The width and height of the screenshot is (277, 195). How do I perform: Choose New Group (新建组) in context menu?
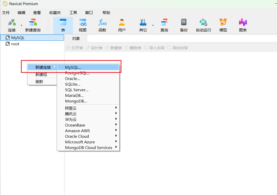point(42,74)
